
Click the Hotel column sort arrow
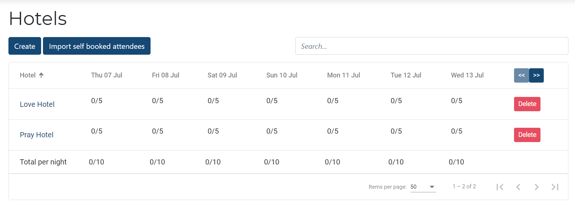[x=41, y=75]
